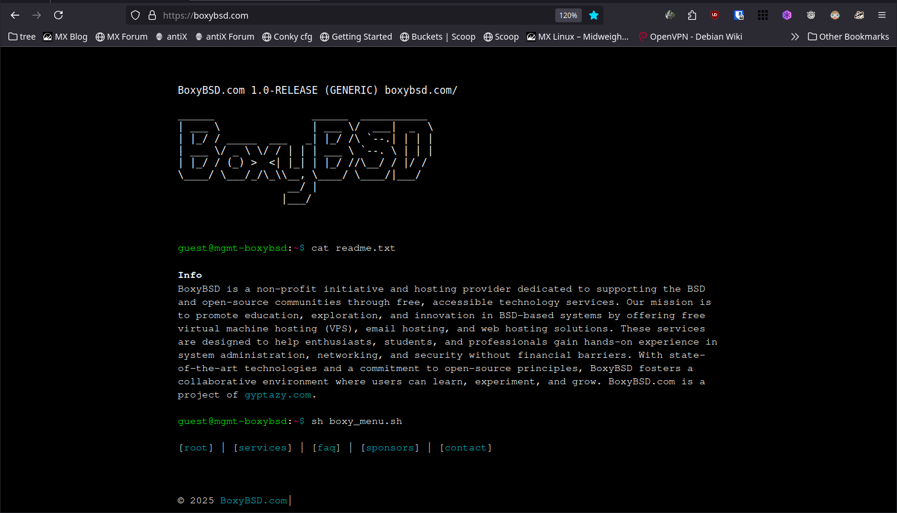Open the uBlock Origin extension
Viewport: 897px width, 513px height.
click(x=715, y=15)
